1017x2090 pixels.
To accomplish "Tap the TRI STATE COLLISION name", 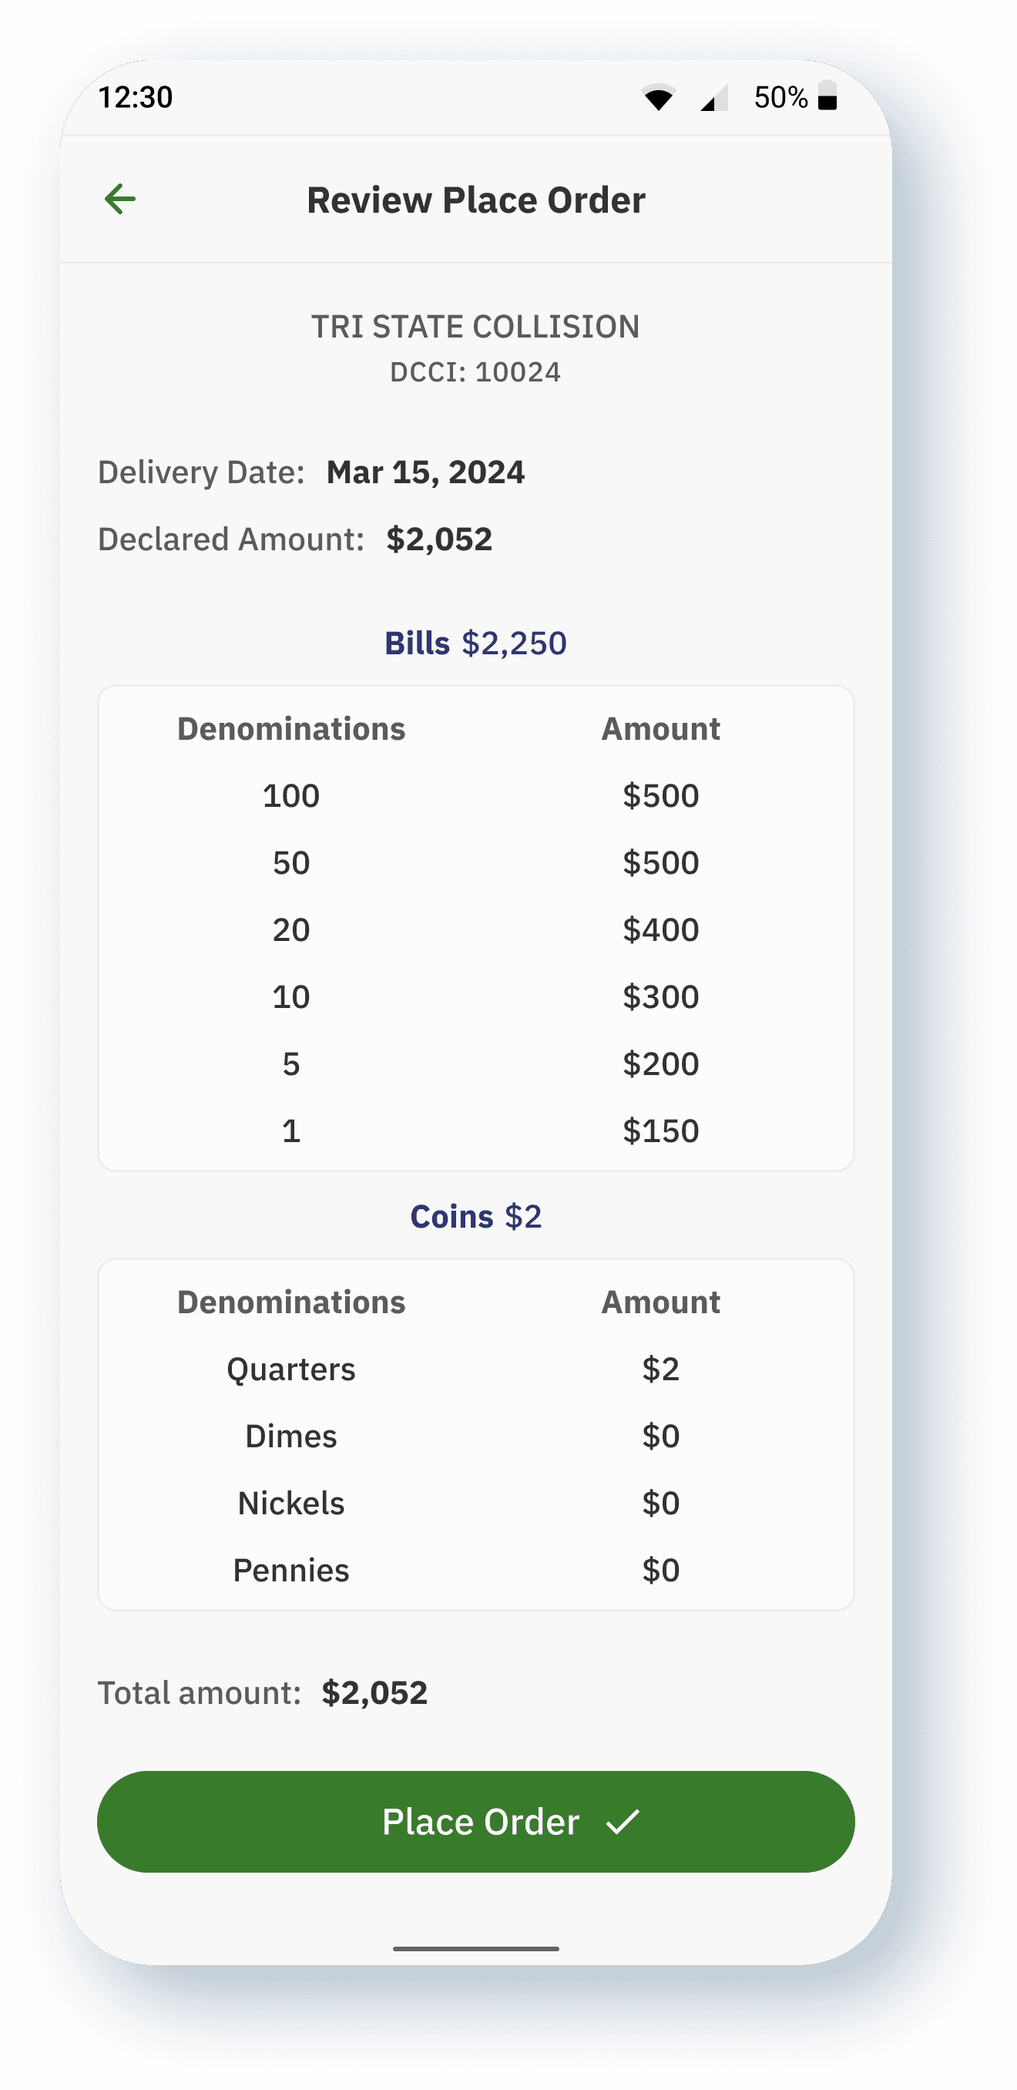I will point(476,327).
